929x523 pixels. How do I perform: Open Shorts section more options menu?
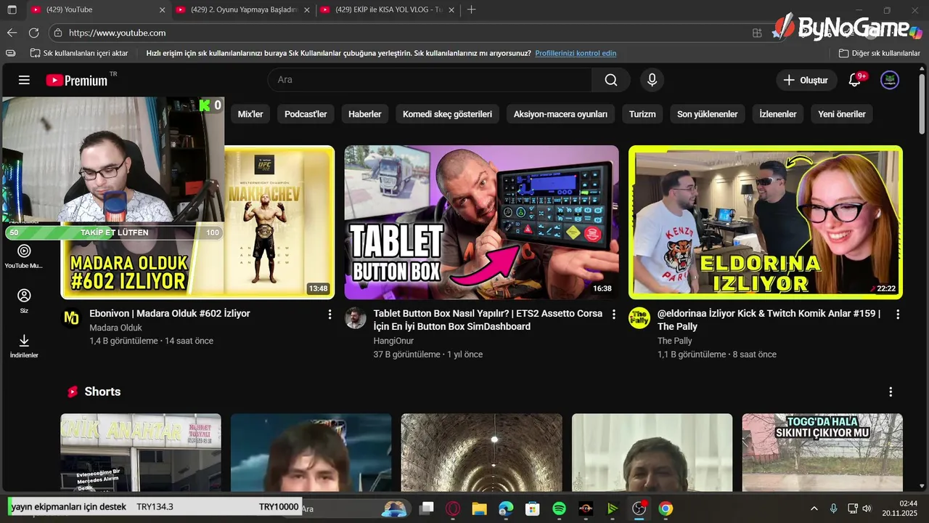891,392
